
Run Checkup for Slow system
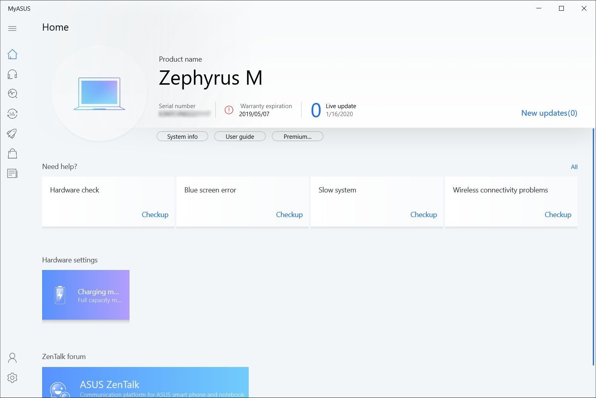424,215
